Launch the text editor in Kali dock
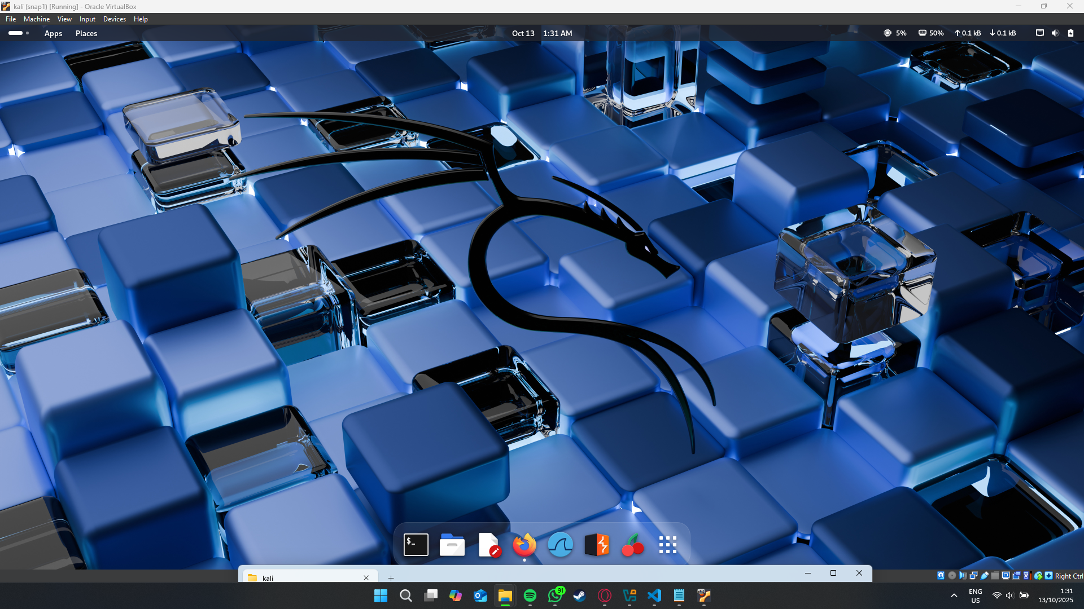 point(489,545)
